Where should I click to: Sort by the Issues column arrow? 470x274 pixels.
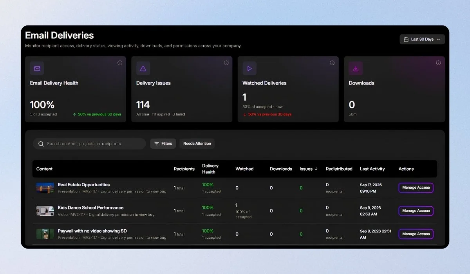(316, 169)
